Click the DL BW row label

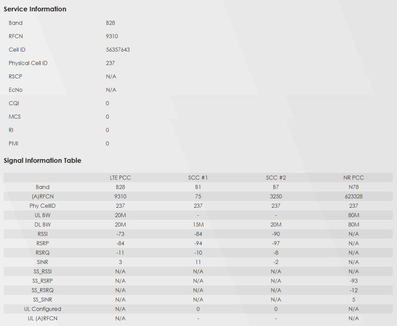coord(43,225)
